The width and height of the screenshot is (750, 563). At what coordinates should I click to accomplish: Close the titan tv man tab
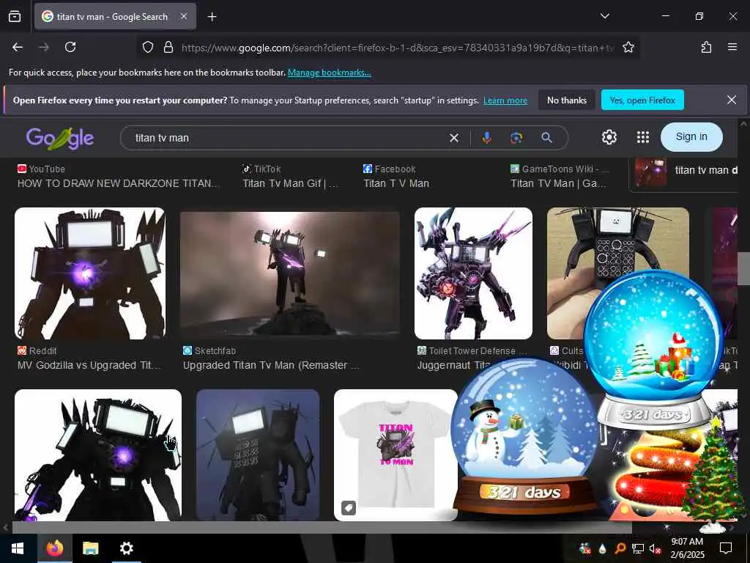[x=184, y=16]
